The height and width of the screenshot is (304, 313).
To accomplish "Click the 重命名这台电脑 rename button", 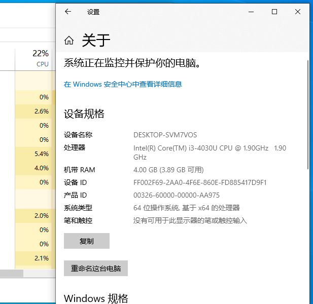I will [96, 268].
